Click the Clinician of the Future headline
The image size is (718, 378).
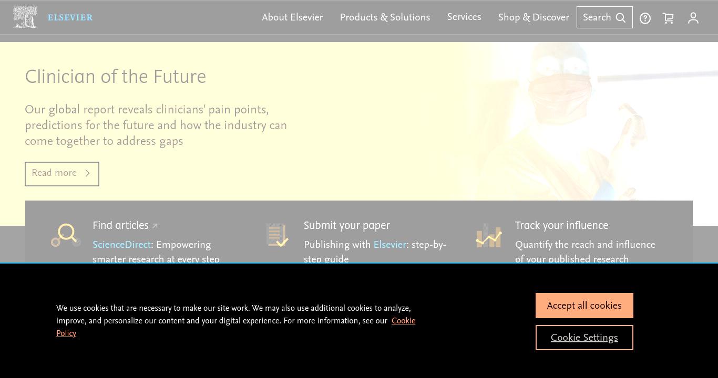pyautogui.click(x=116, y=77)
